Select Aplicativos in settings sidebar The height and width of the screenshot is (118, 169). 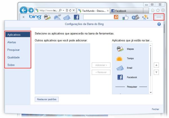(18, 35)
